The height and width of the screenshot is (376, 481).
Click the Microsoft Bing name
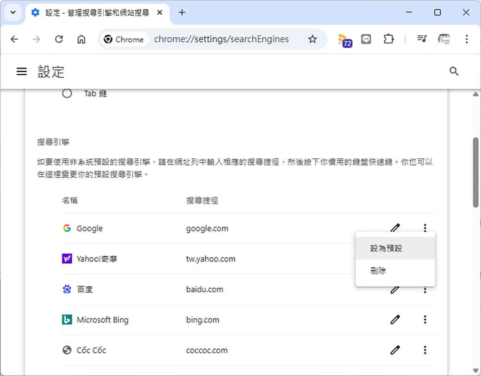click(x=102, y=320)
